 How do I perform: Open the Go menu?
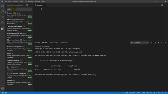26,2
